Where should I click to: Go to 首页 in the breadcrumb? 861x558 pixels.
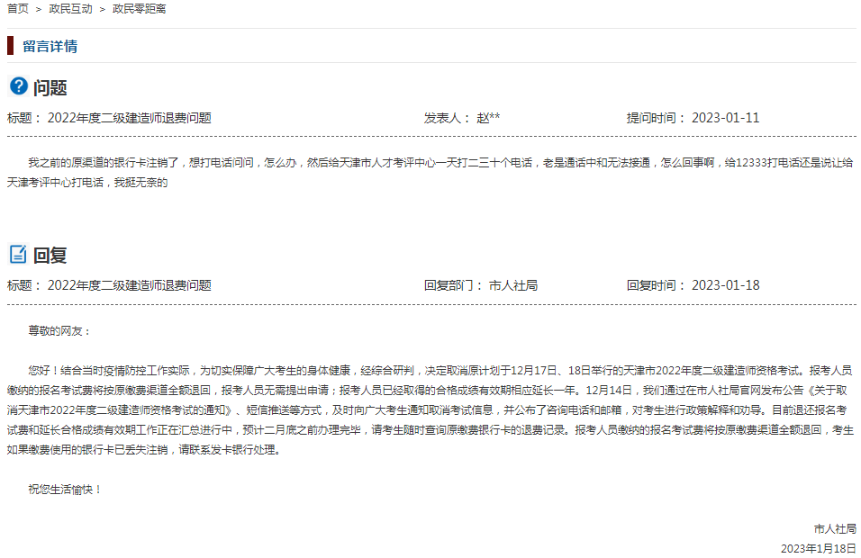(x=18, y=9)
